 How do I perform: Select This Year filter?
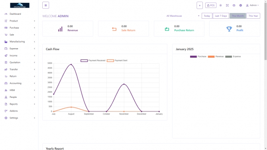click(253, 16)
